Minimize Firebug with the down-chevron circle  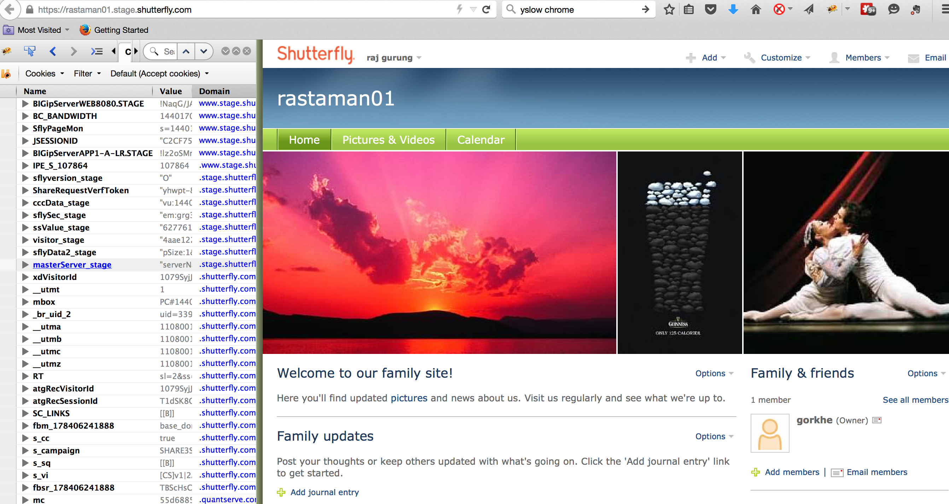coord(226,51)
